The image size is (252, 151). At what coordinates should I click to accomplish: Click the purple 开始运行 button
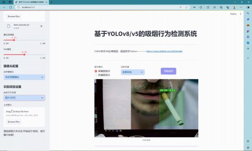[168, 71]
